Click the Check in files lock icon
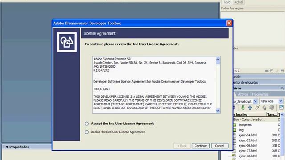This screenshot has width=285, height=160. [x=264, y=108]
